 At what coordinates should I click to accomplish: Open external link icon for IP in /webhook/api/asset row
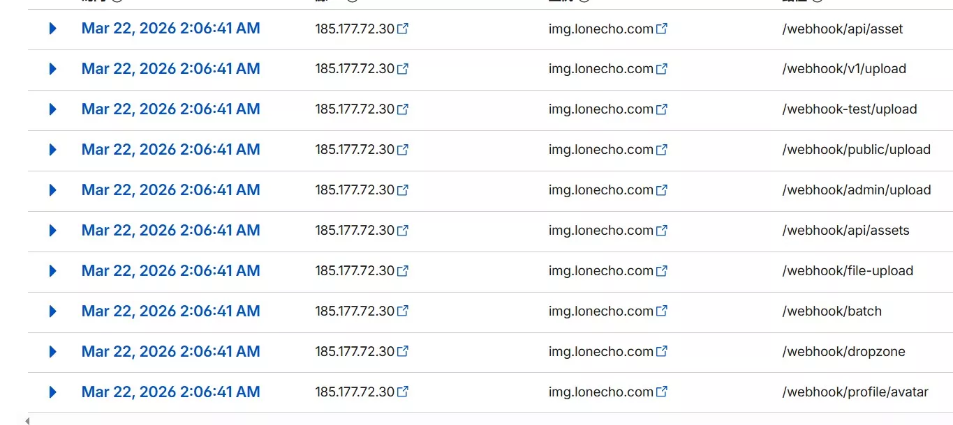(403, 29)
